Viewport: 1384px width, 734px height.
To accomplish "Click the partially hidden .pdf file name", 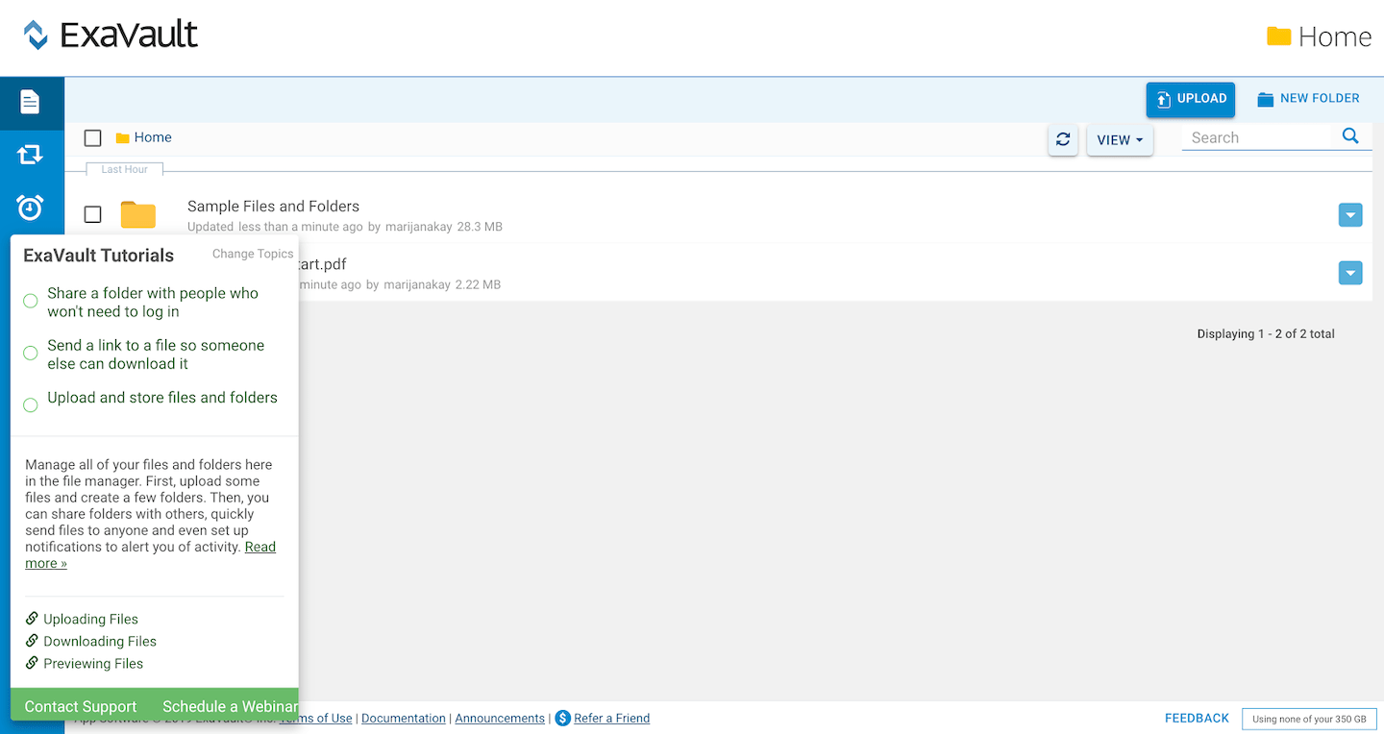I will tap(323, 264).
